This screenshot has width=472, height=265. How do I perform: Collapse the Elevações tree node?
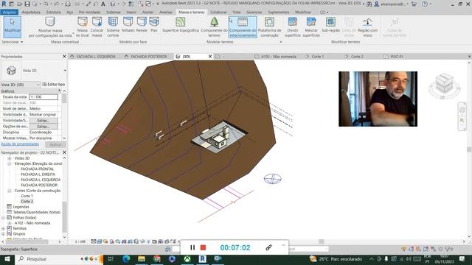(10, 163)
